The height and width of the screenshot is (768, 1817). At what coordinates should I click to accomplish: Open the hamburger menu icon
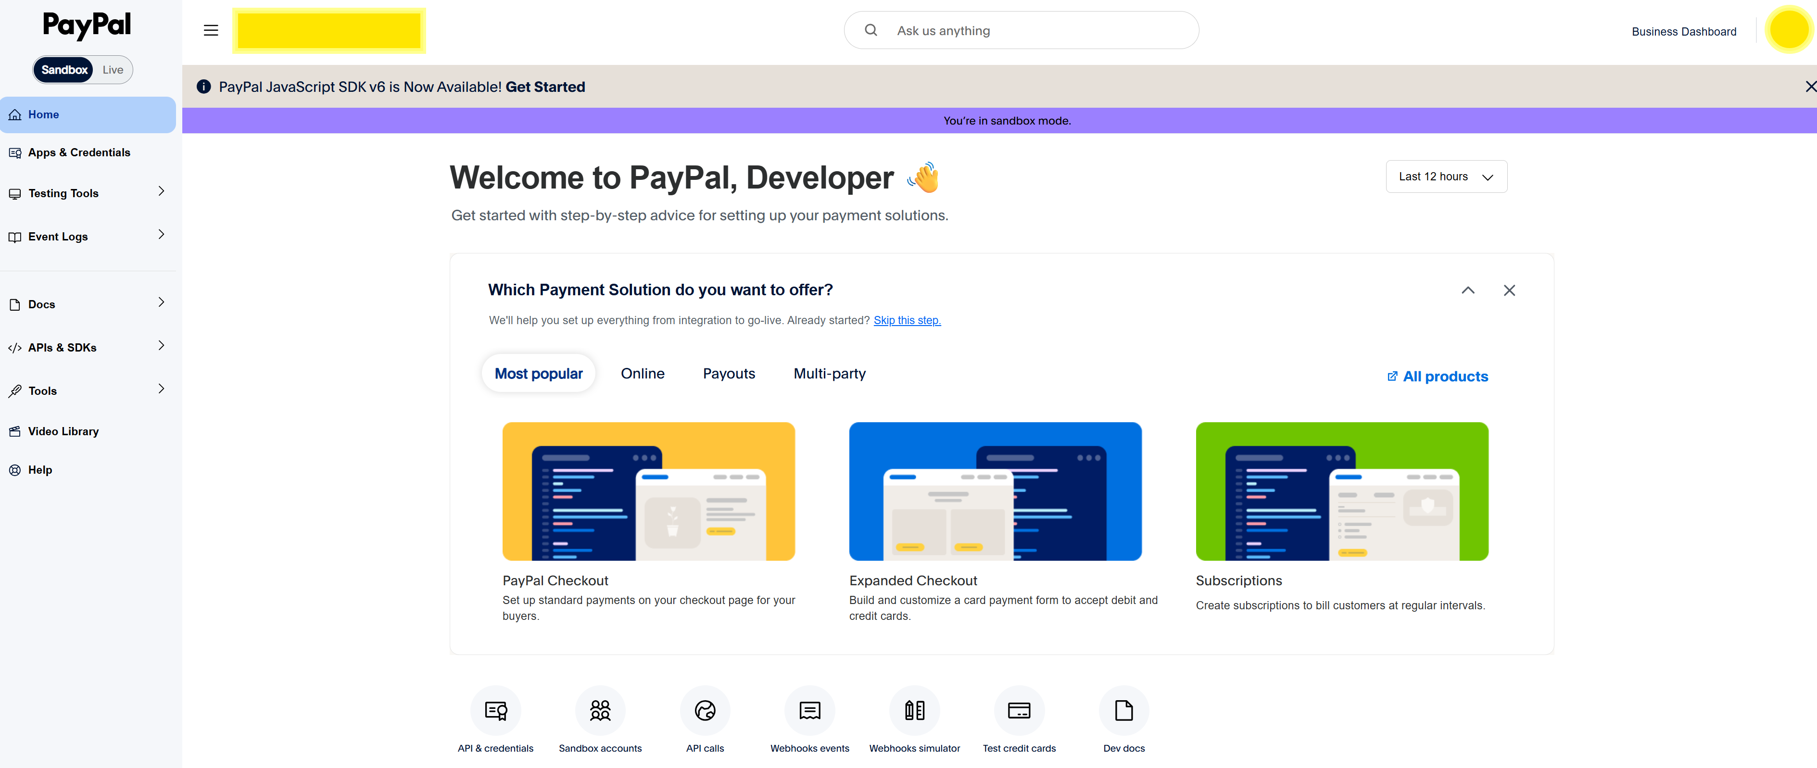coord(210,30)
